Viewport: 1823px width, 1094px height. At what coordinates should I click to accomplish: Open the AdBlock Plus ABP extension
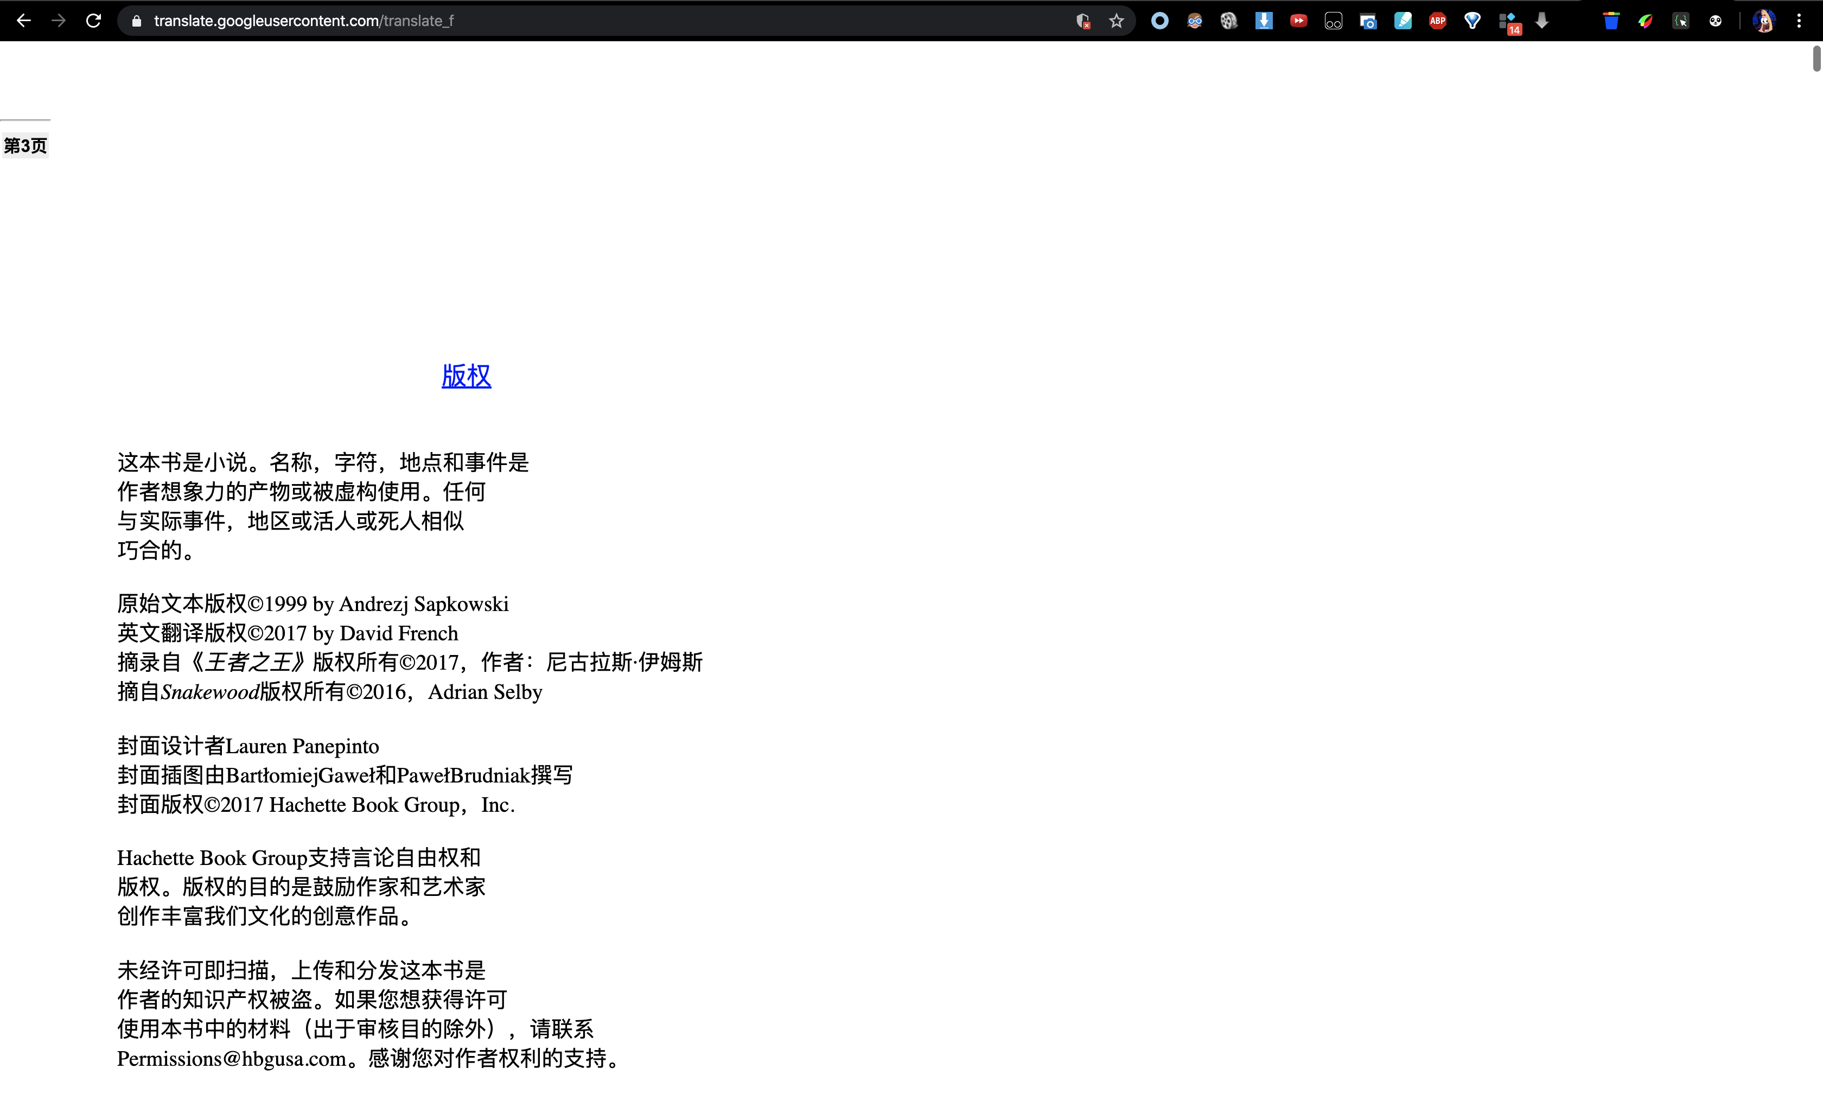pyautogui.click(x=1438, y=21)
